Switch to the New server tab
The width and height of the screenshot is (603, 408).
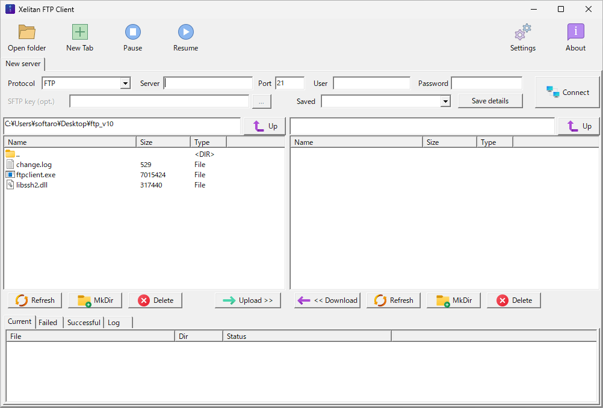23,64
